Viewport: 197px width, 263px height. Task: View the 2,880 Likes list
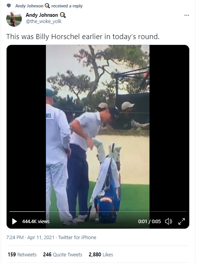pos(101,255)
